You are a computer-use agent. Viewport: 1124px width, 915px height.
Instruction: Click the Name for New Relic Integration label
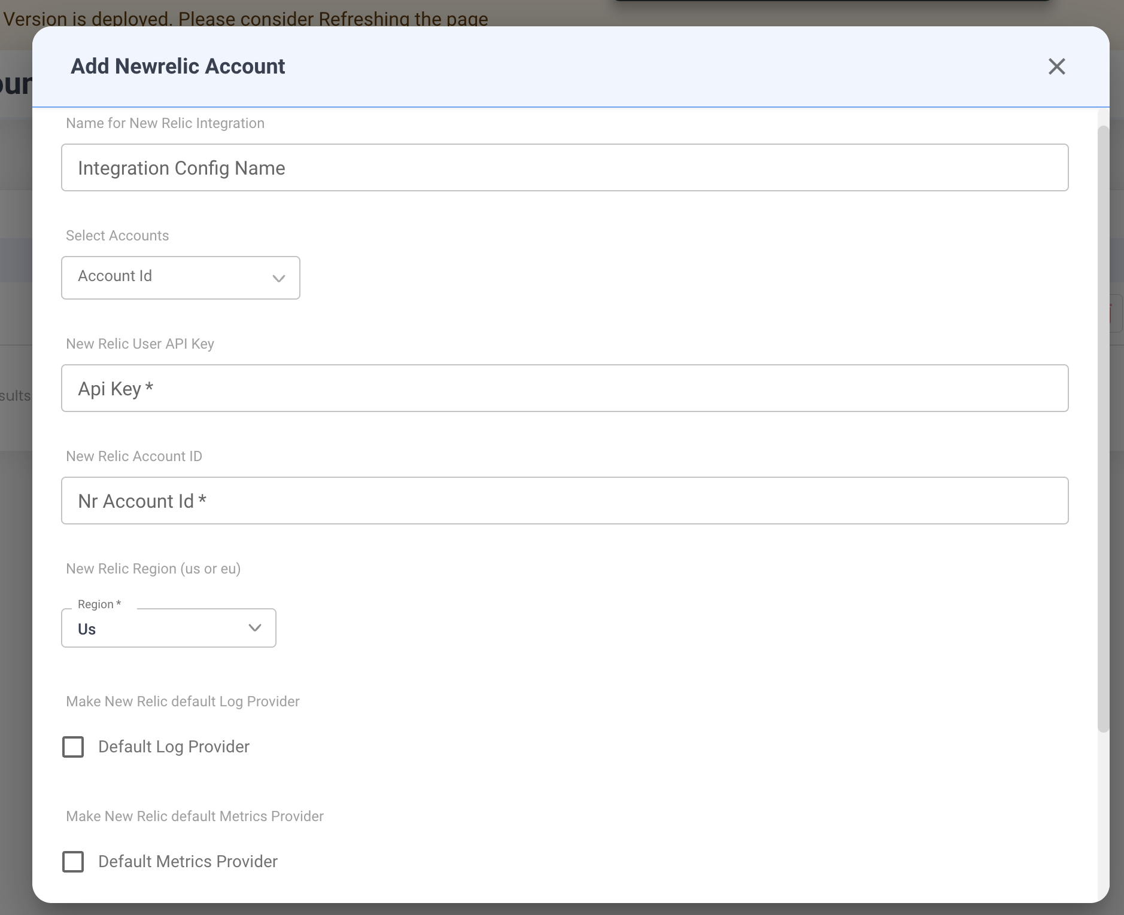pos(165,123)
